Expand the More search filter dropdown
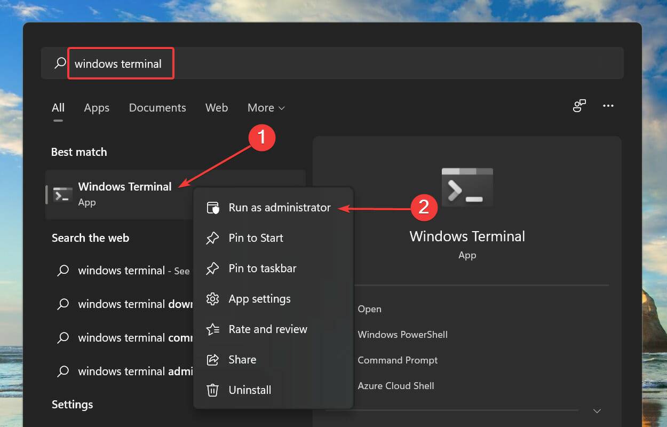 [266, 107]
